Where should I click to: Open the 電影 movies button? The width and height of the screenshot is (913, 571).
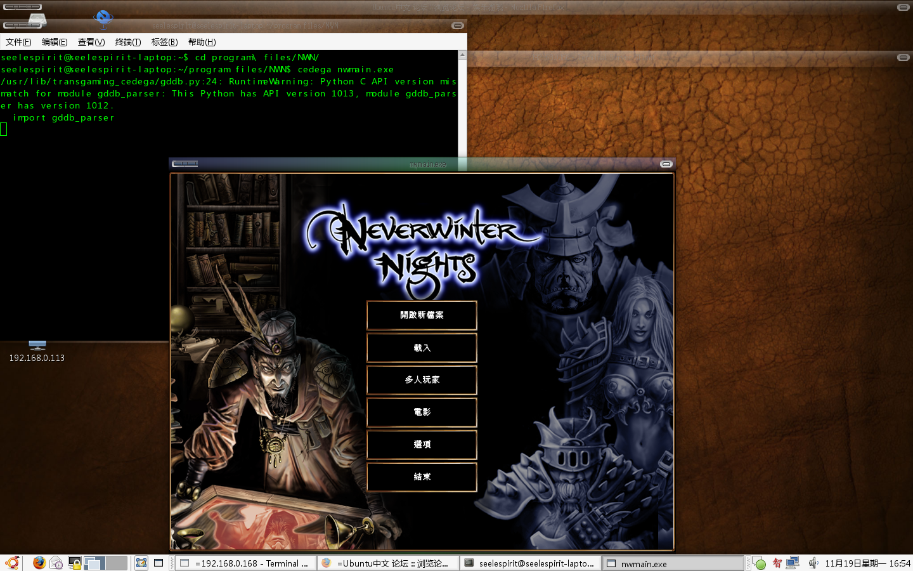point(422,412)
